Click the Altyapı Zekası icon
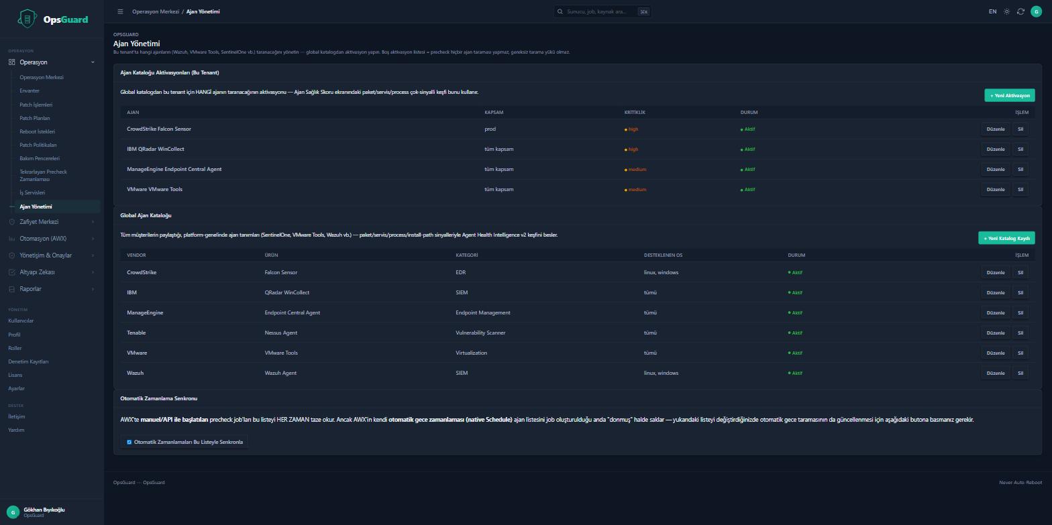 (12, 272)
